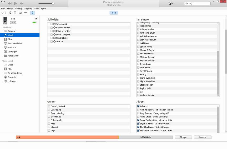Check artist U2
227x149 pixels.
(138, 92)
